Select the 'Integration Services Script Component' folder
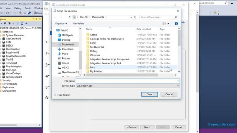 coord(110,59)
